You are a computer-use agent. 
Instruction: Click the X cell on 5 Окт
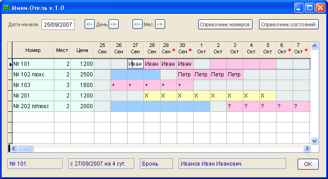click(x=268, y=96)
